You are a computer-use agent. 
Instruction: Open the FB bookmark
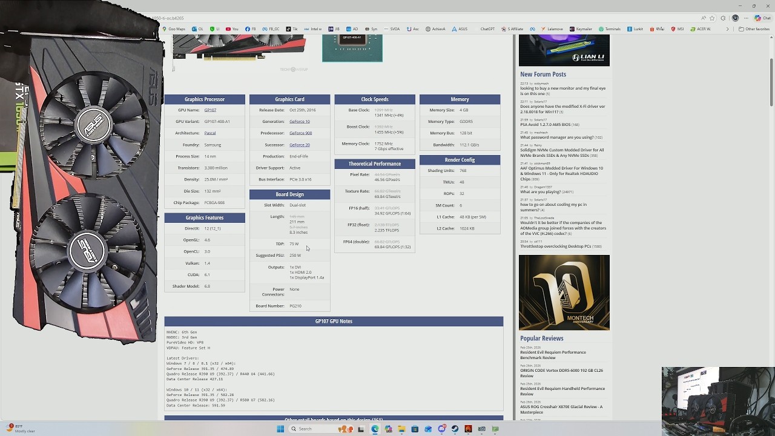pos(251,29)
